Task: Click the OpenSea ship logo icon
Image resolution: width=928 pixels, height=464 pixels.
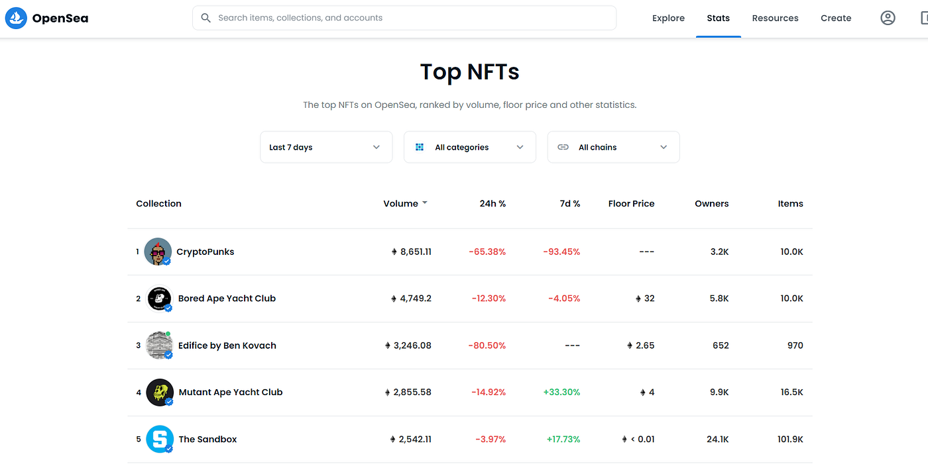Action: point(16,18)
